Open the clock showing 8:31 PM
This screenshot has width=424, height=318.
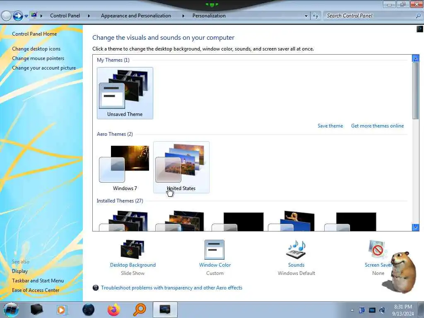pyautogui.click(x=403, y=310)
